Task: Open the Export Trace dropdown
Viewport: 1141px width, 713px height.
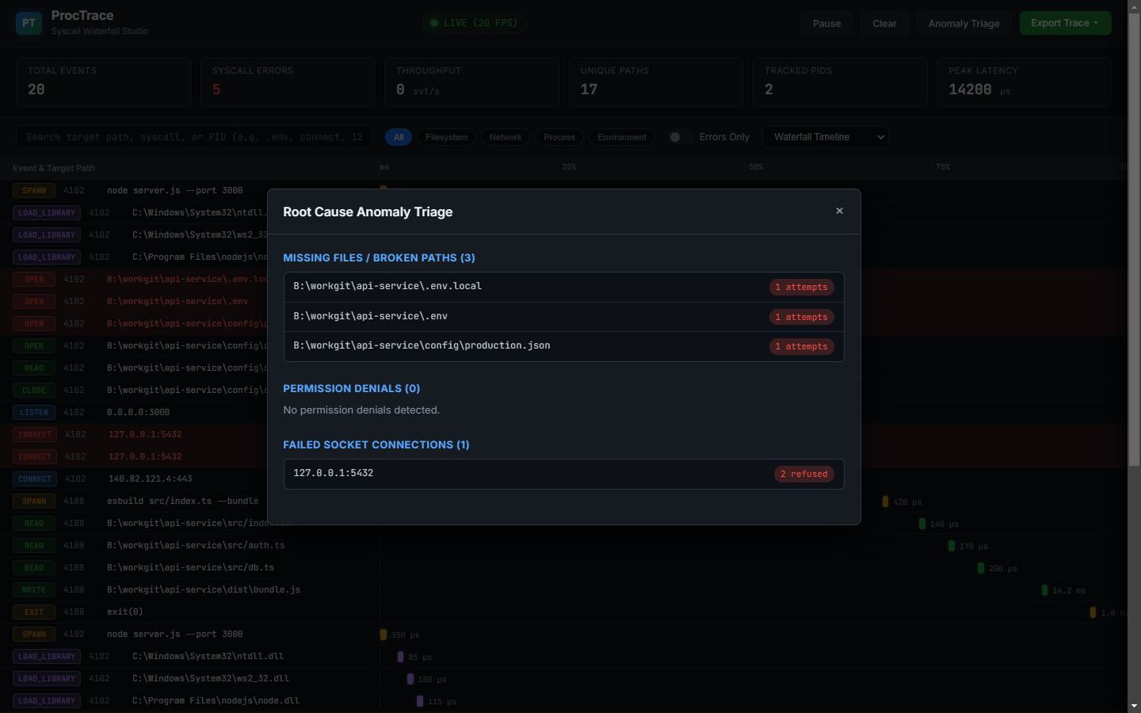Action: pos(1065,23)
